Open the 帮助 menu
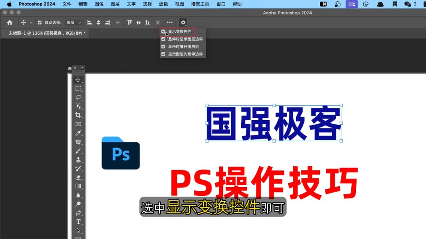This screenshot has height=239, width=426. pyautogui.click(x=237, y=4)
